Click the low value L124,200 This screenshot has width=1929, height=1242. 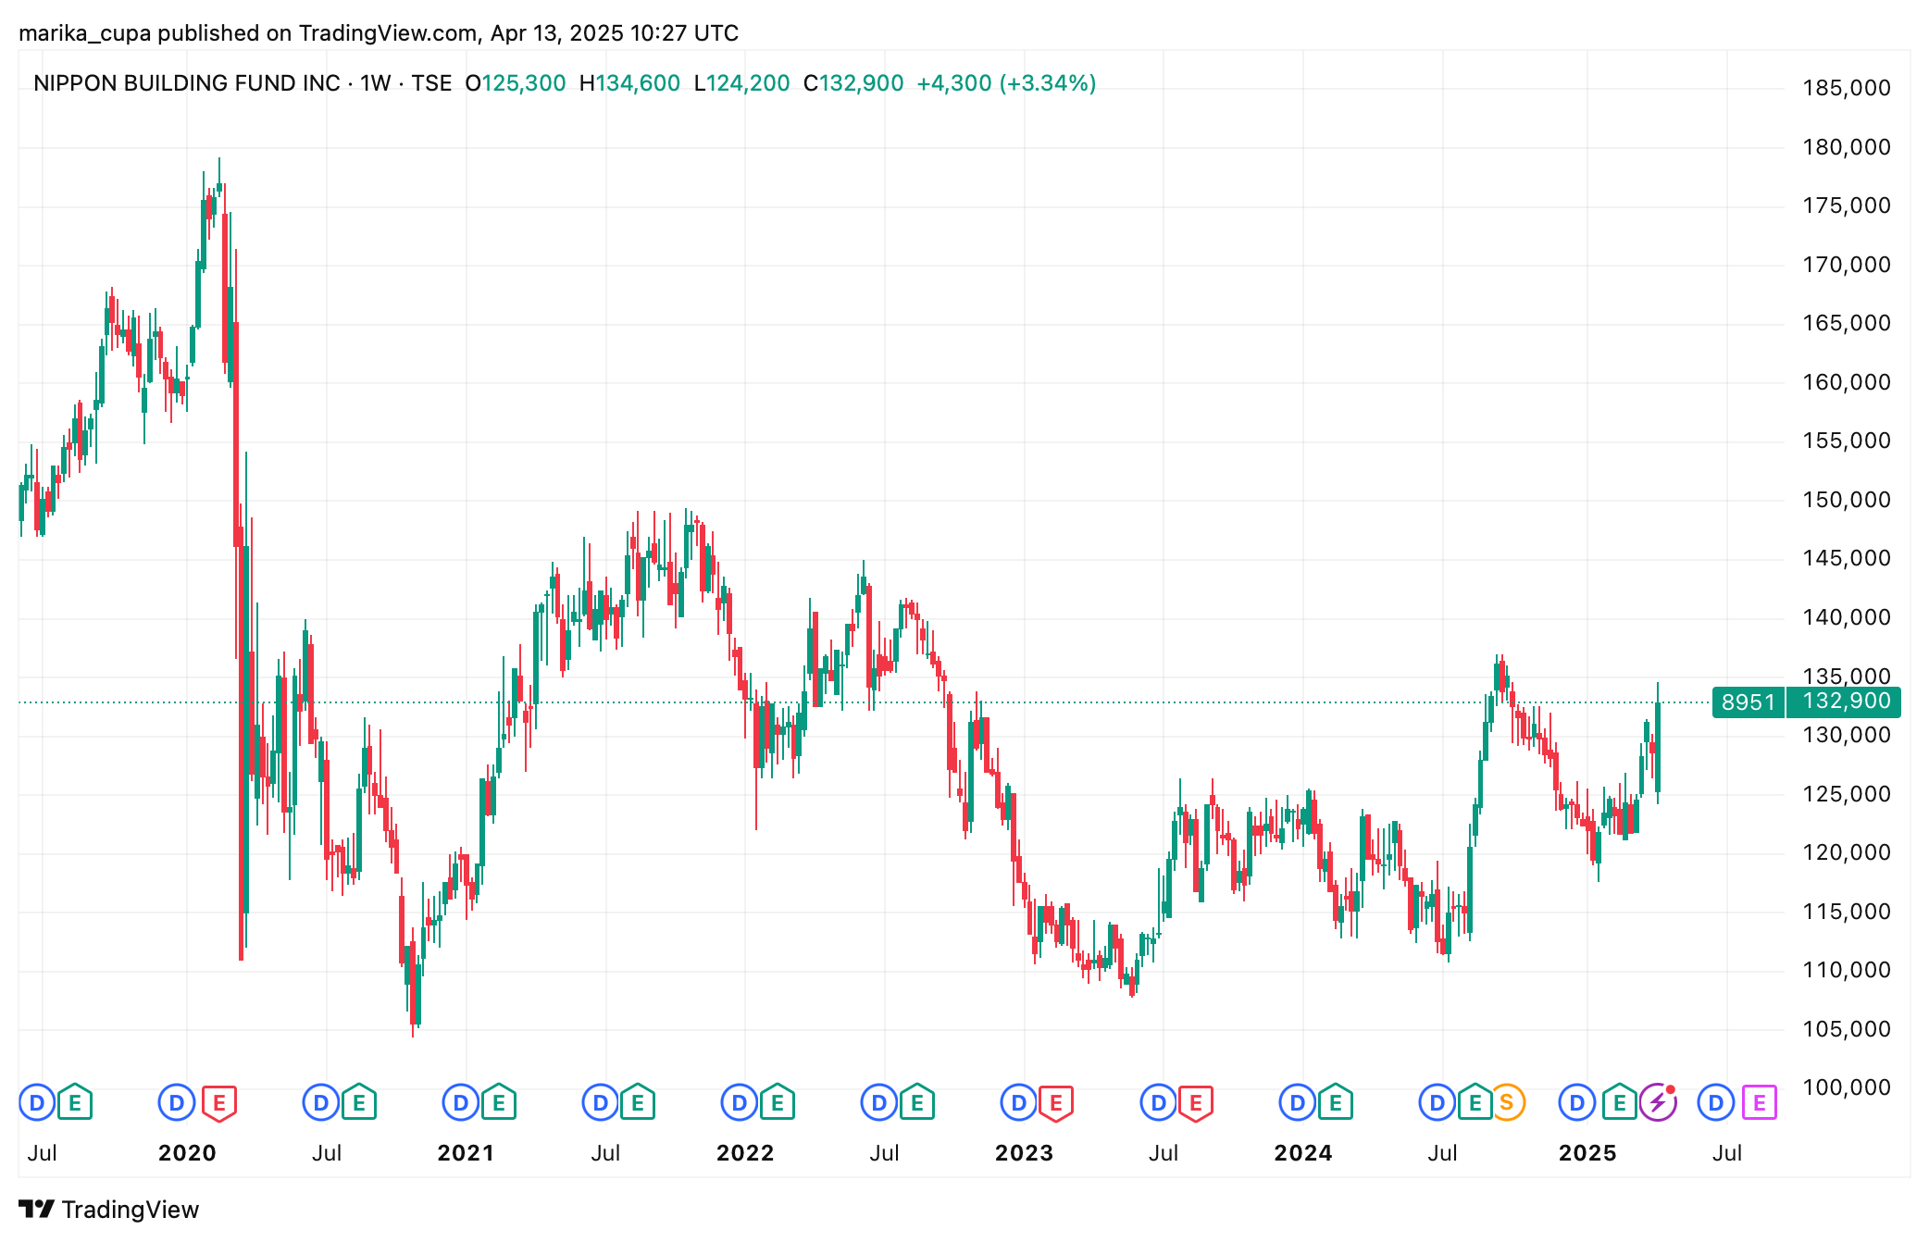point(741,83)
